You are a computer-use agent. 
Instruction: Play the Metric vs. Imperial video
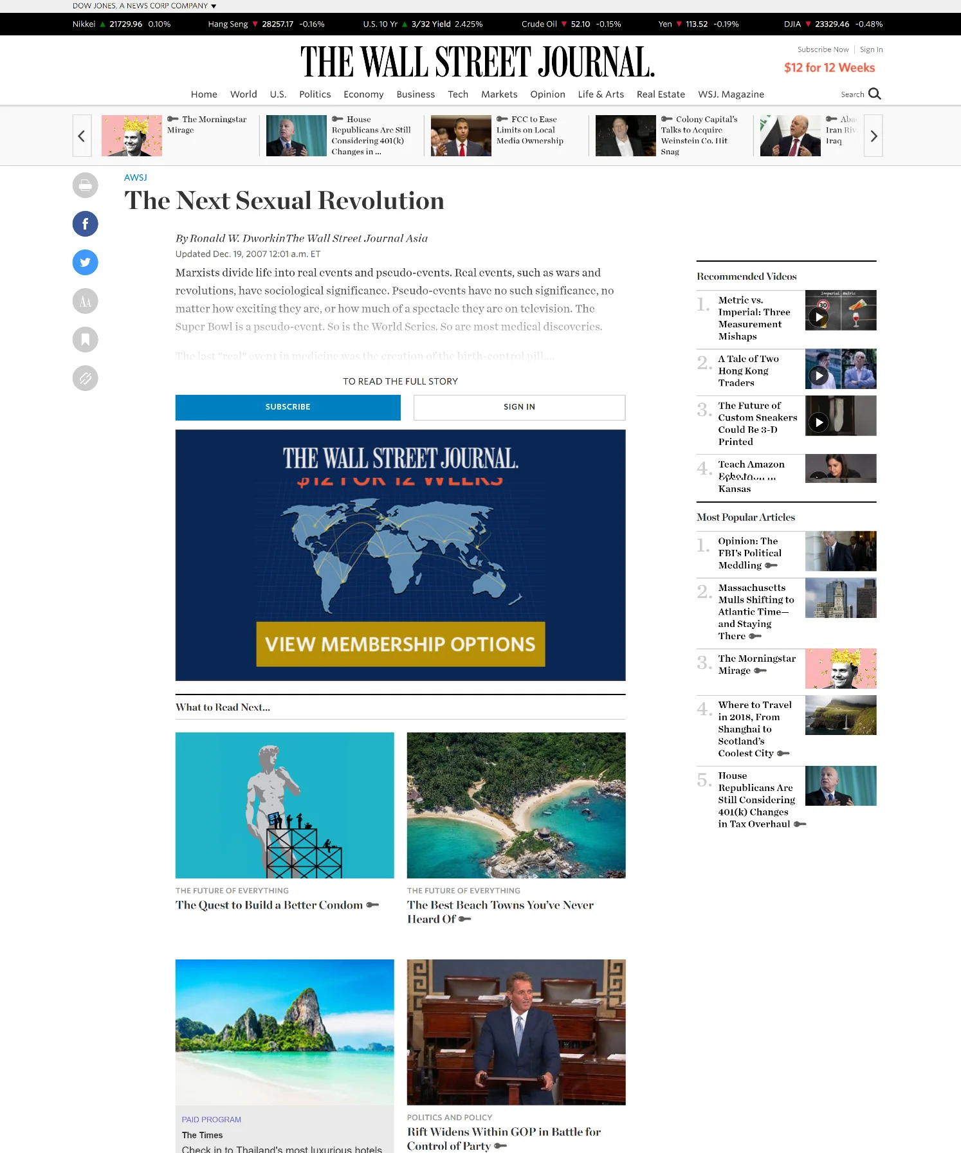(x=818, y=317)
